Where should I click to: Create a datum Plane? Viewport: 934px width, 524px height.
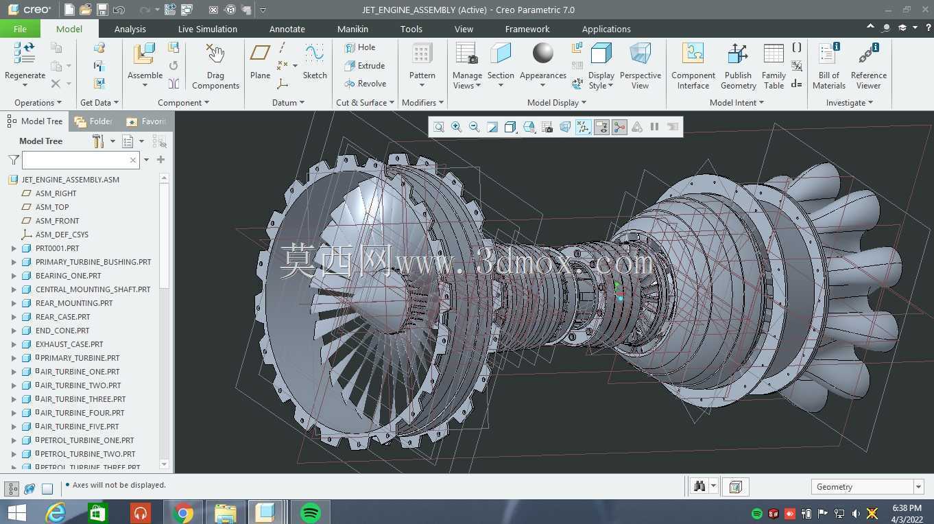click(x=260, y=53)
